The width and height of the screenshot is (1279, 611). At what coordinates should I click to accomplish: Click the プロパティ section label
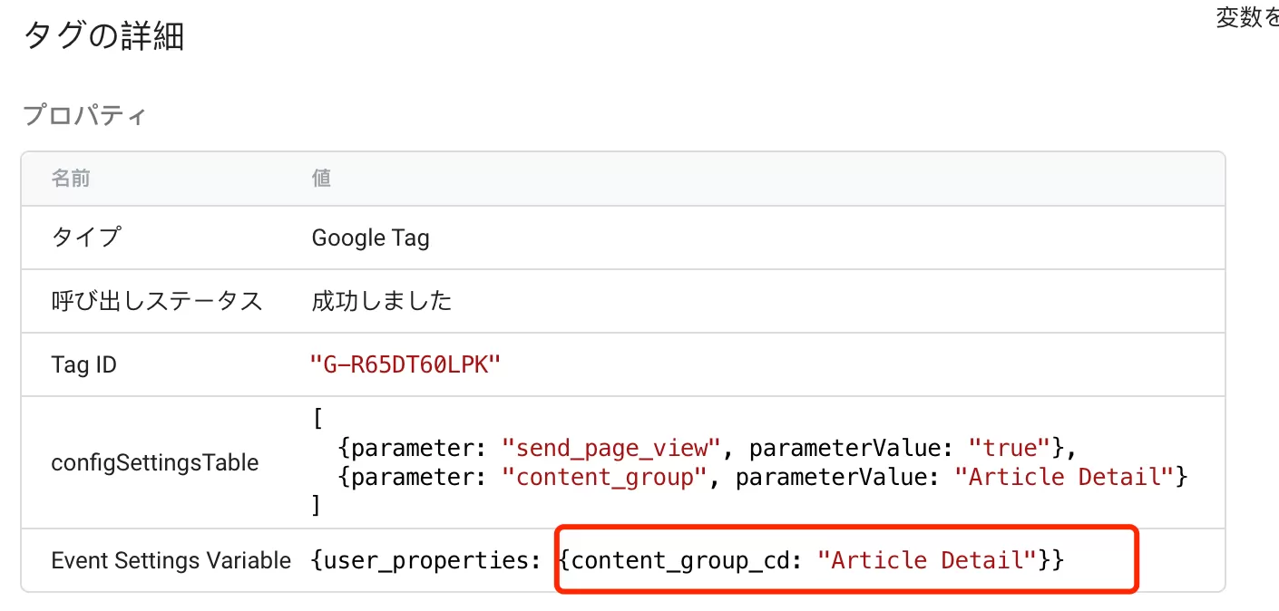pos(84,116)
